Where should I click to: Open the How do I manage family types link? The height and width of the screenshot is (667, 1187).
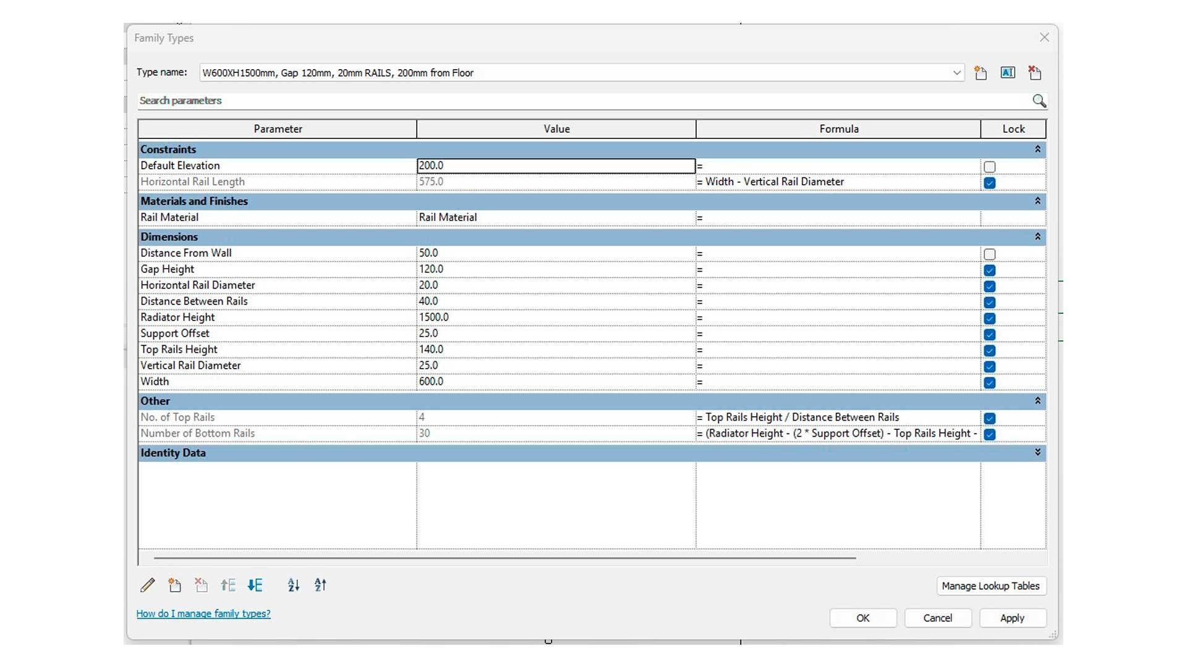coord(203,614)
